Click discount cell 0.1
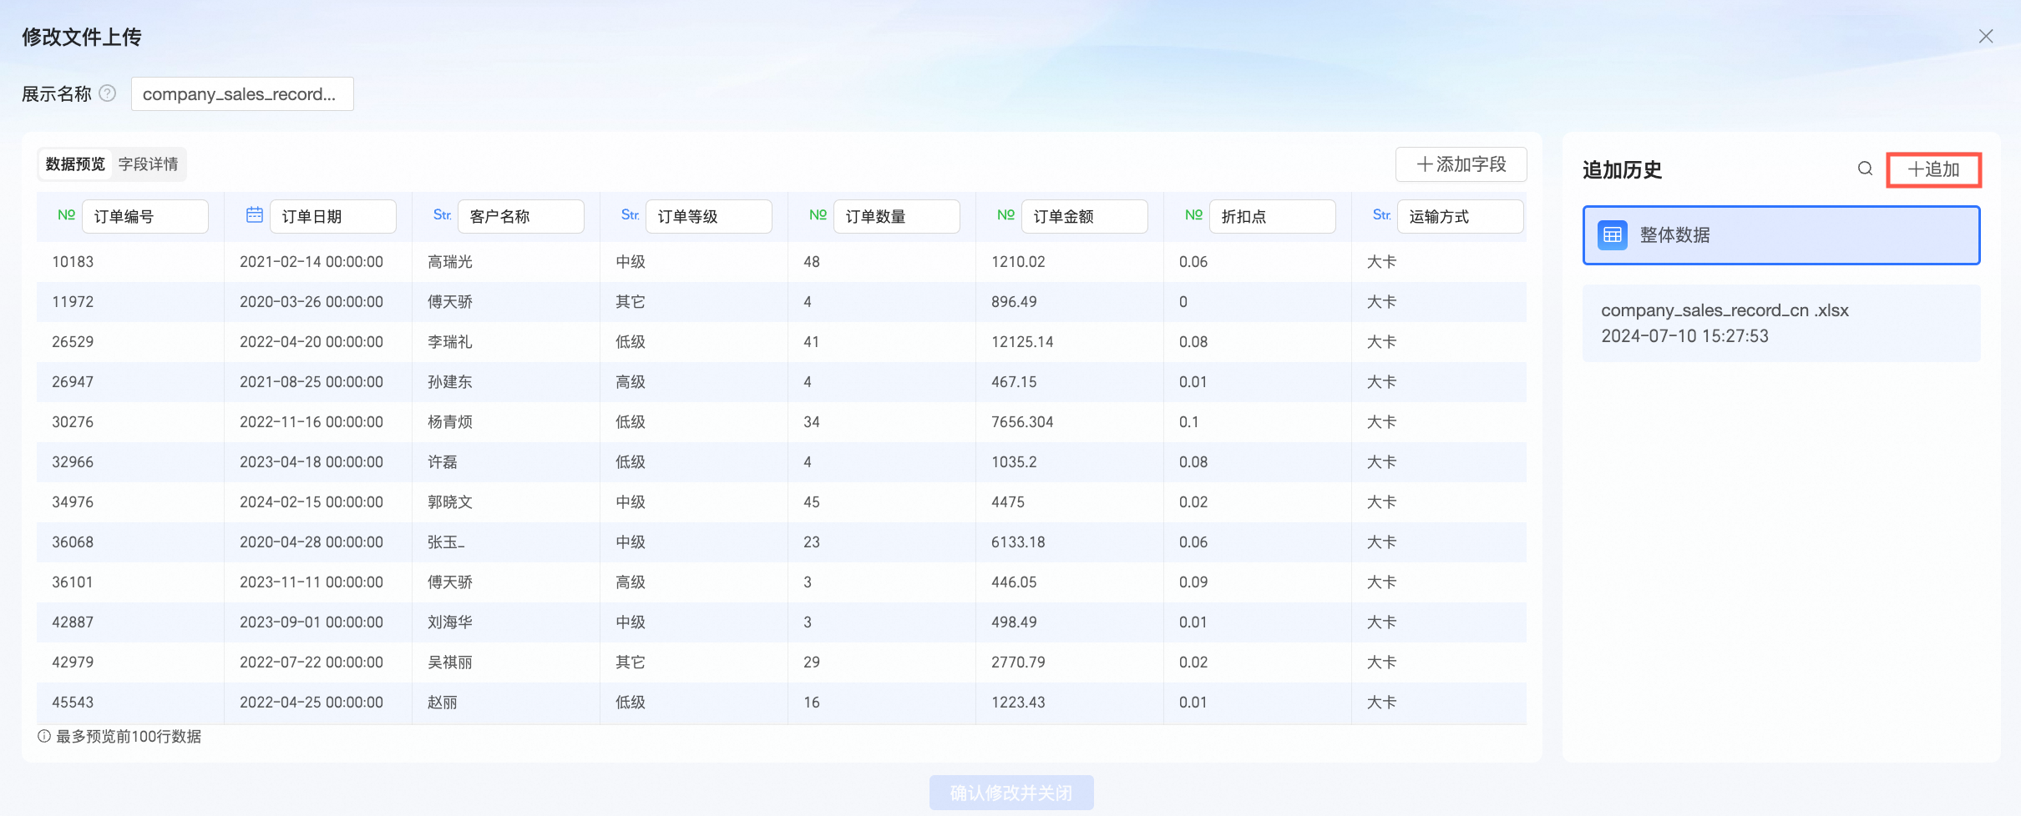The height and width of the screenshot is (816, 2021). pos(1189,422)
